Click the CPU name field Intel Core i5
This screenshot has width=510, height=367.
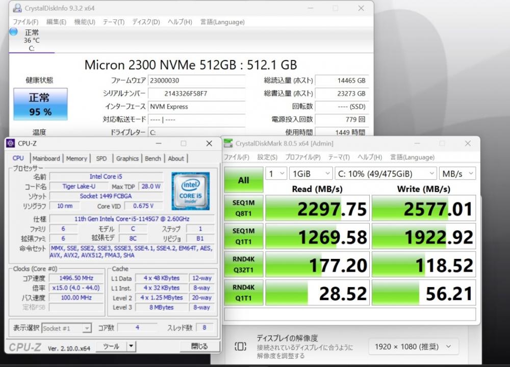click(106, 176)
